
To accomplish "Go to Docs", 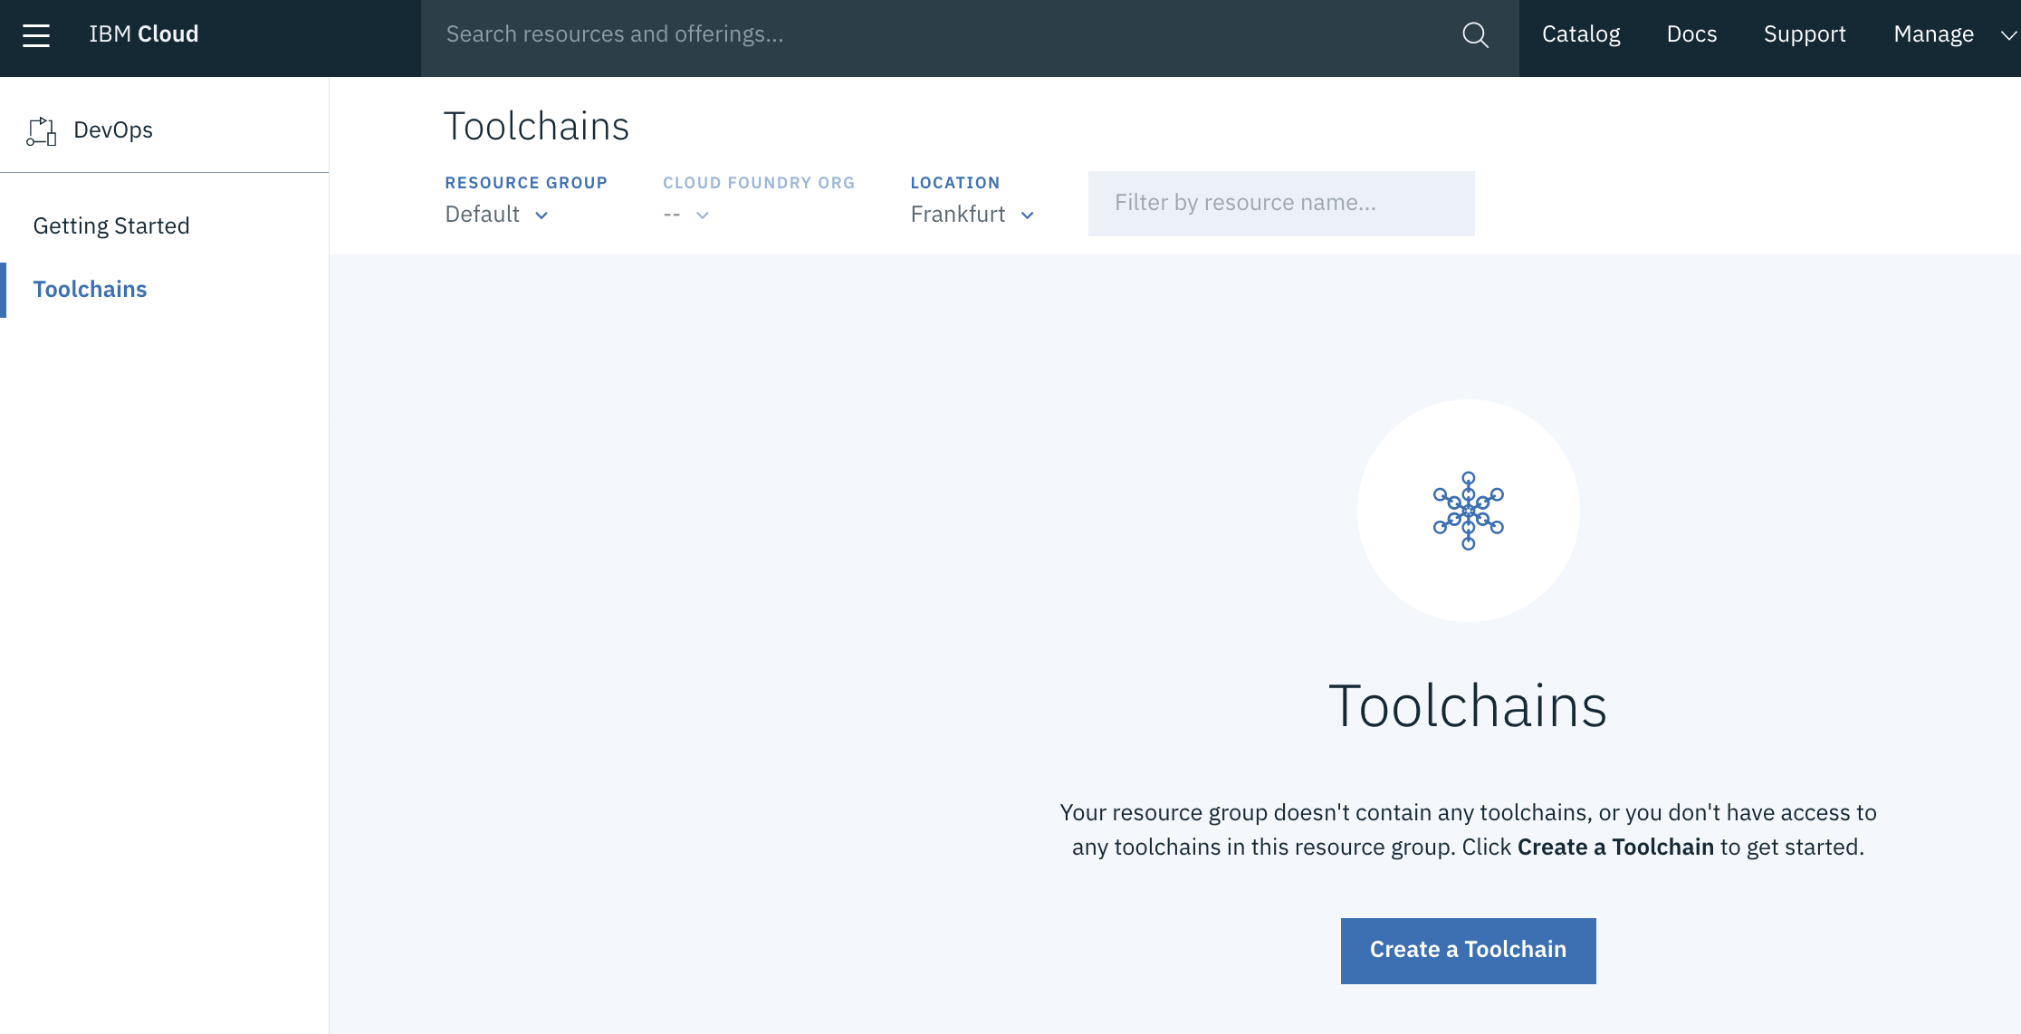I will pos(1691,34).
